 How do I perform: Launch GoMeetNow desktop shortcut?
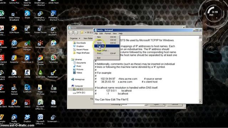click(x=40, y=44)
